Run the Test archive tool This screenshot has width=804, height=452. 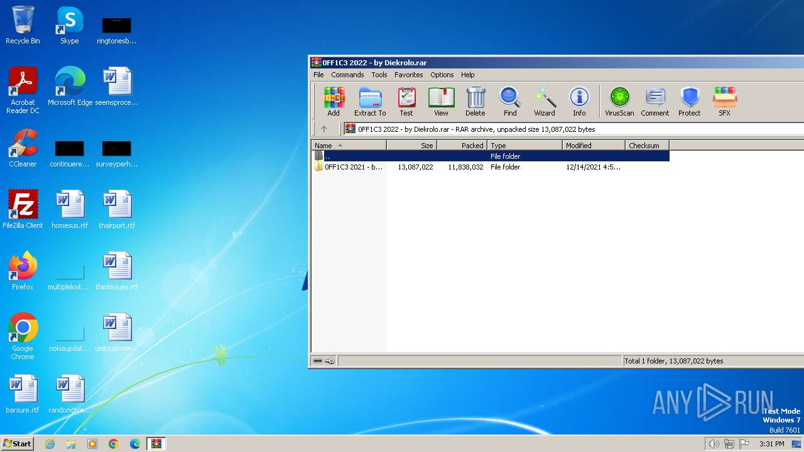[406, 102]
